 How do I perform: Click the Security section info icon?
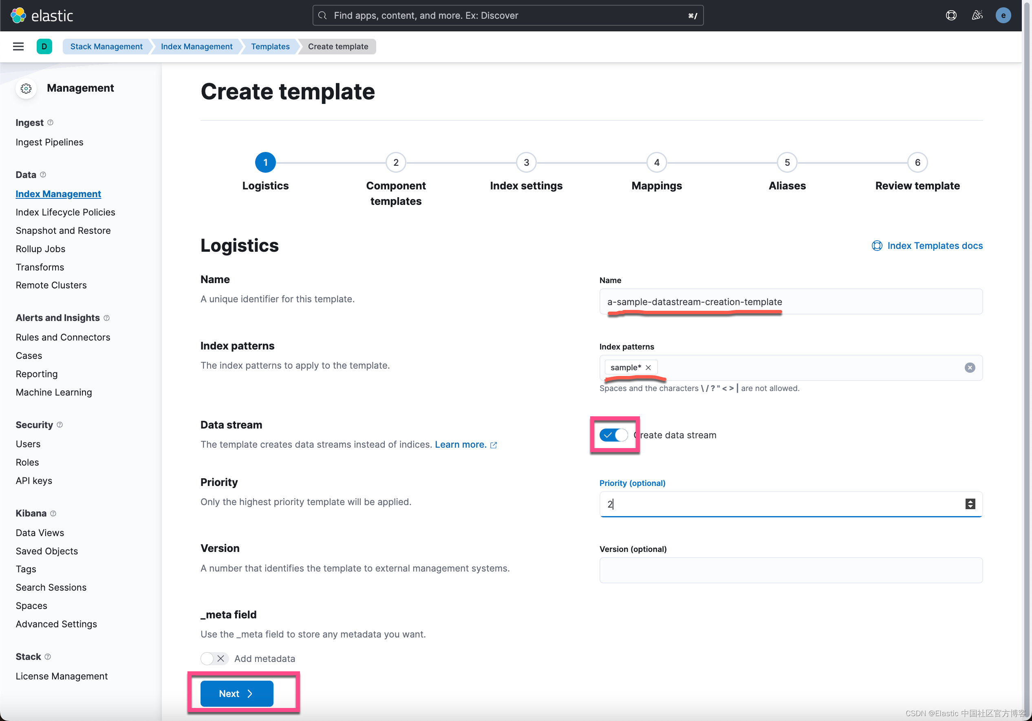60,424
